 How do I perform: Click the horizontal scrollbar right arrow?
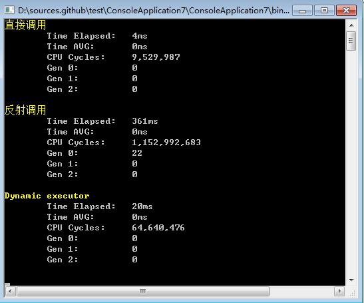339,291
